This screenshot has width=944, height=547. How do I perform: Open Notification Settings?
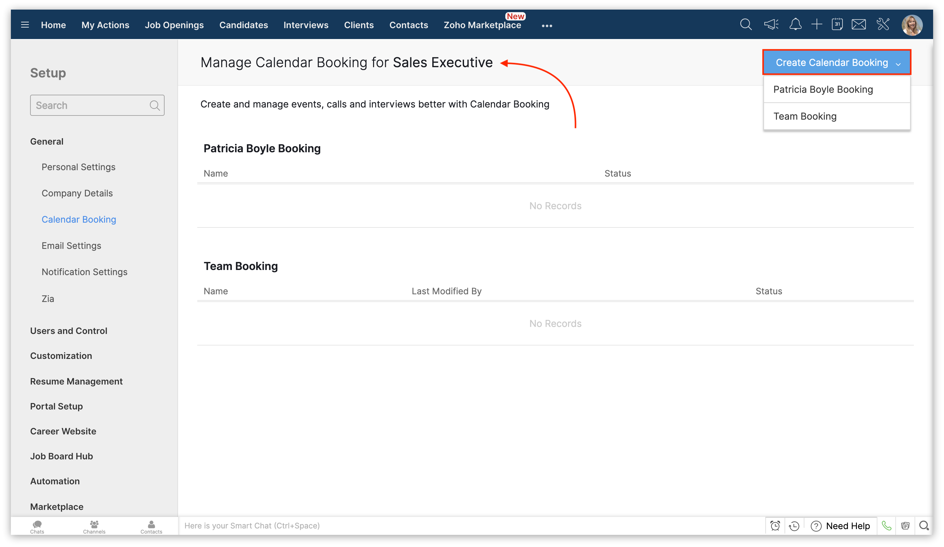(x=84, y=272)
